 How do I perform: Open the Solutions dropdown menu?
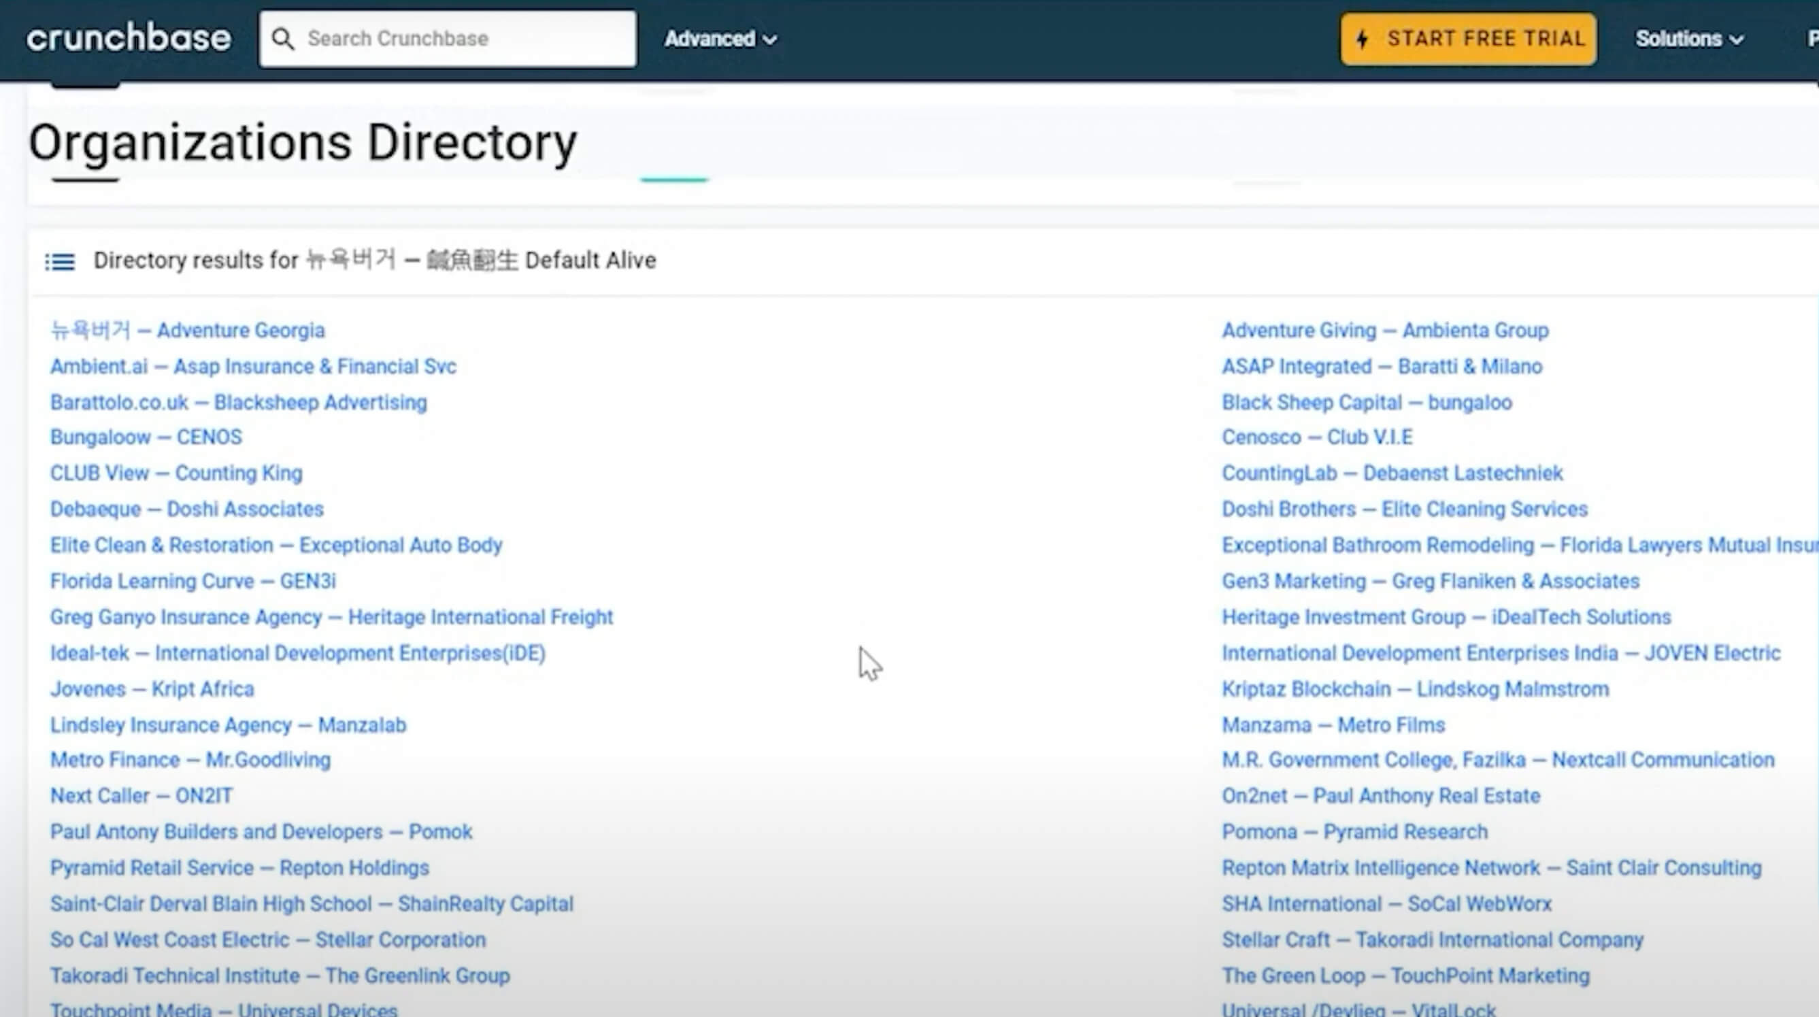point(1689,39)
